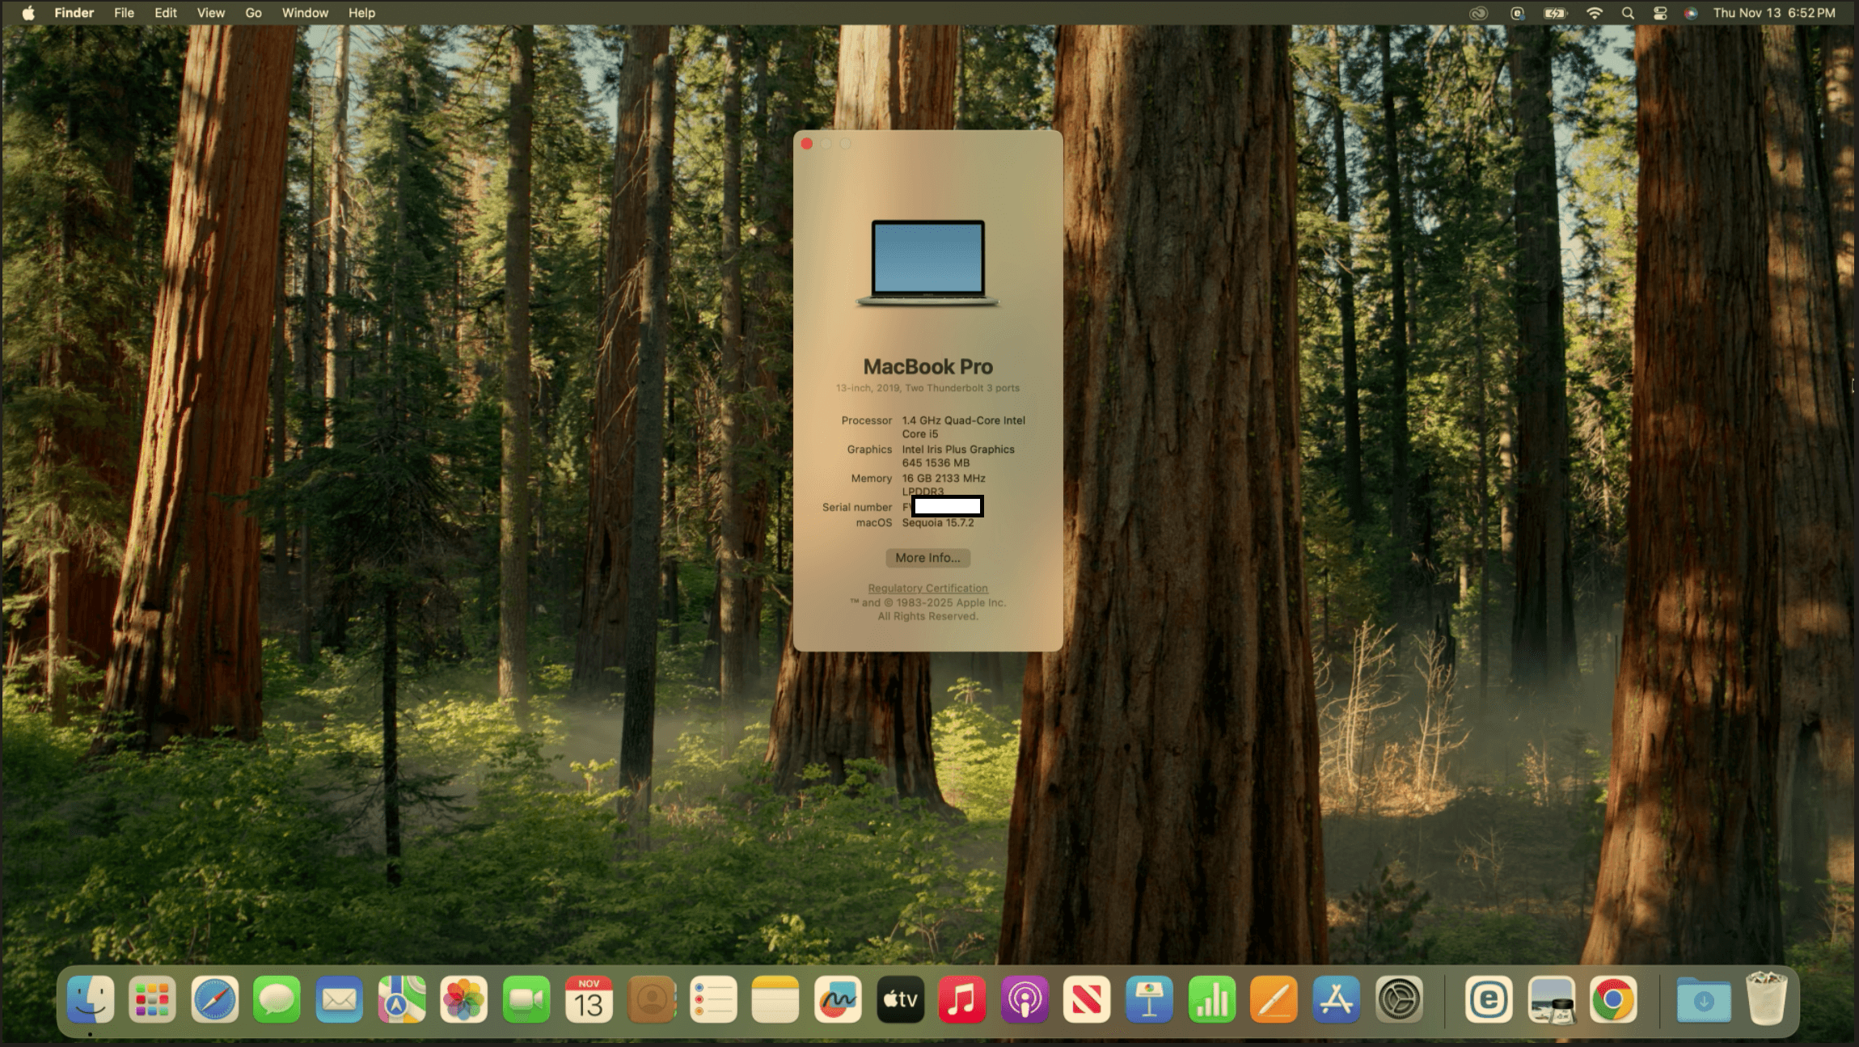Open Launchpad from the Dock
The width and height of the screenshot is (1859, 1047).
click(x=152, y=1000)
